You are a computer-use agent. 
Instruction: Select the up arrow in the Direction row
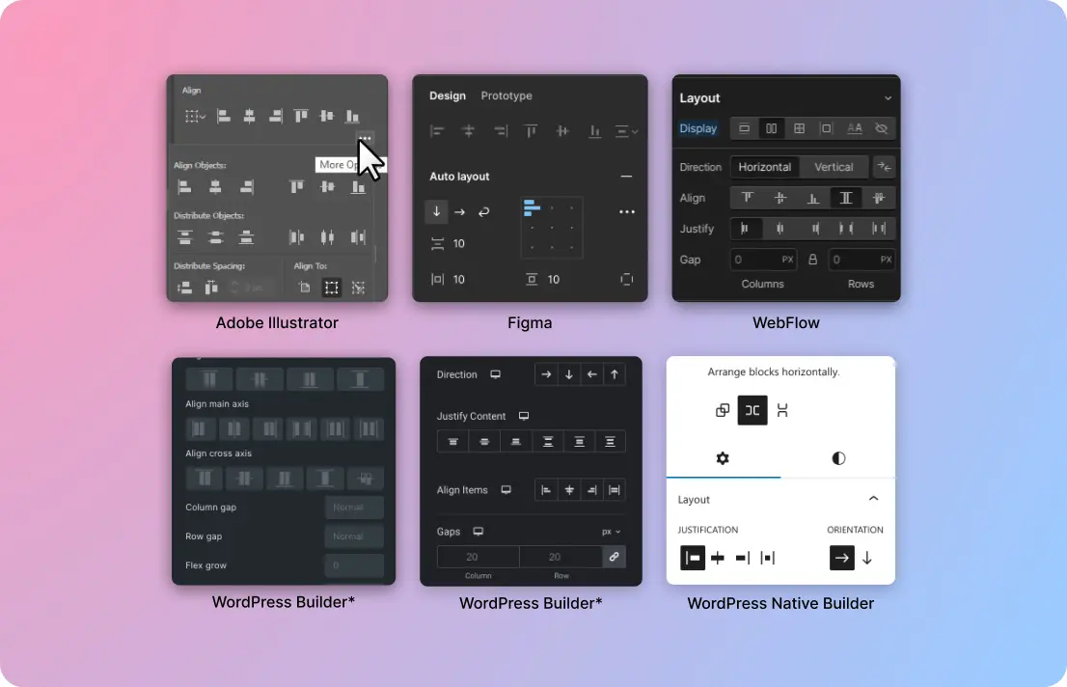click(615, 375)
